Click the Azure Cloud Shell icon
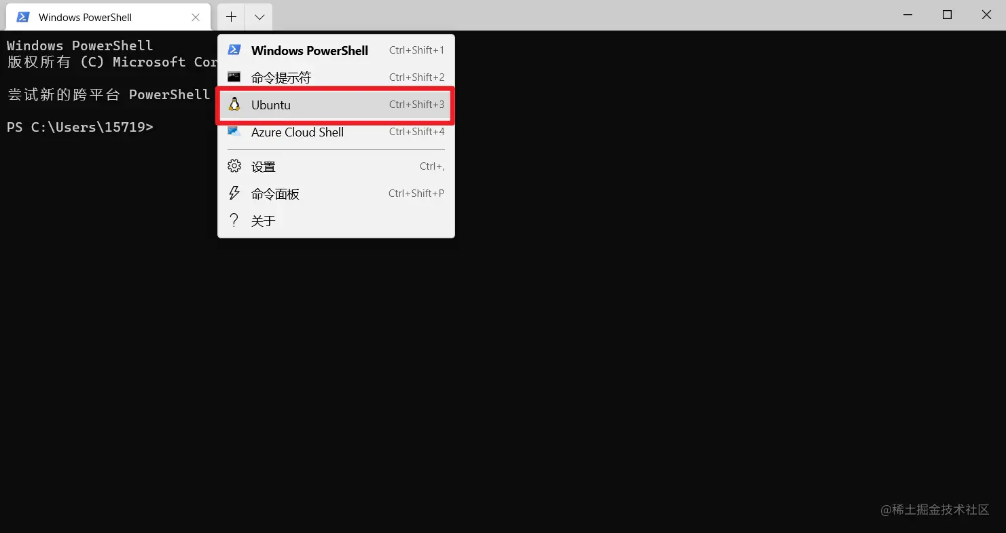 click(x=234, y=132)
